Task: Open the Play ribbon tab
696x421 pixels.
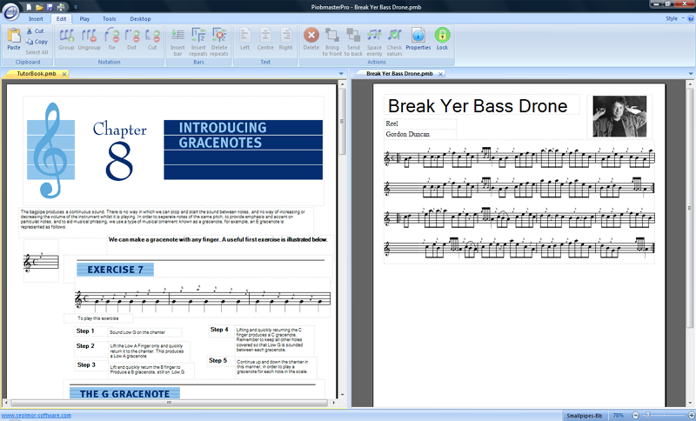Action: 84,17
